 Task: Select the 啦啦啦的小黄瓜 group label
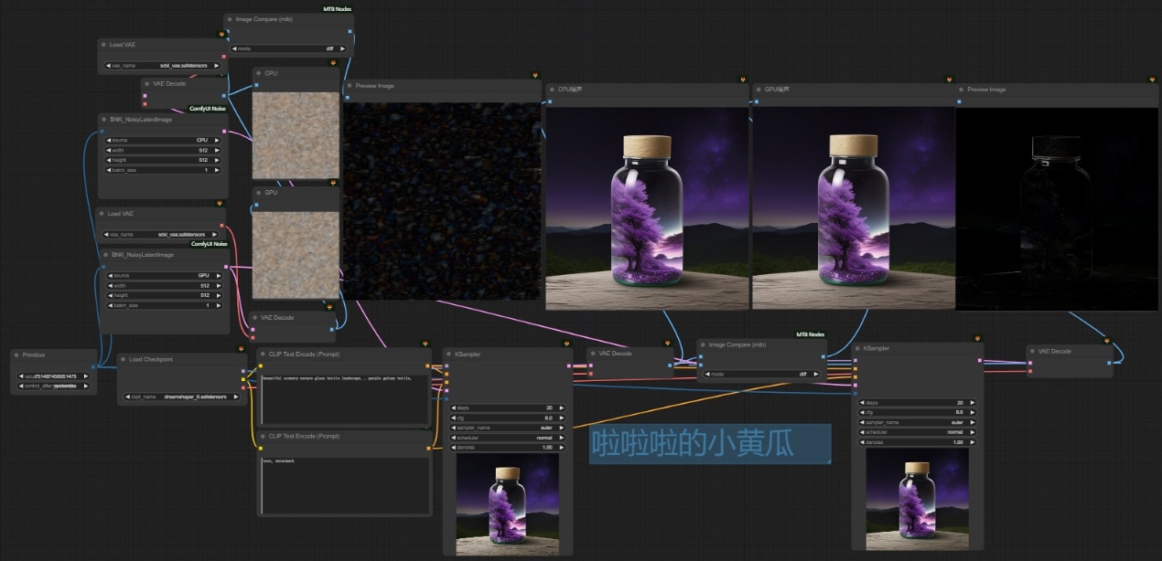point(692,443)
